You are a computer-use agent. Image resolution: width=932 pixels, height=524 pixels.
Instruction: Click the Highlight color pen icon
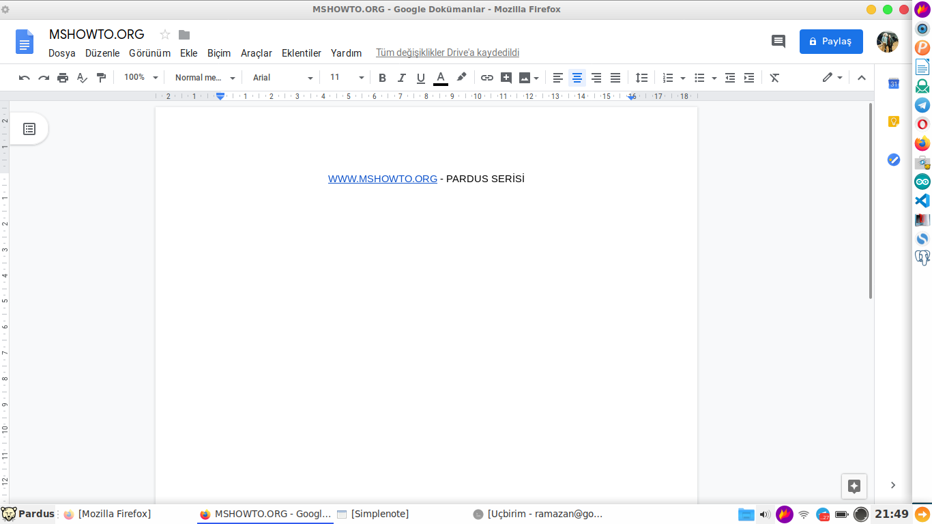click(x=462, y=78)
